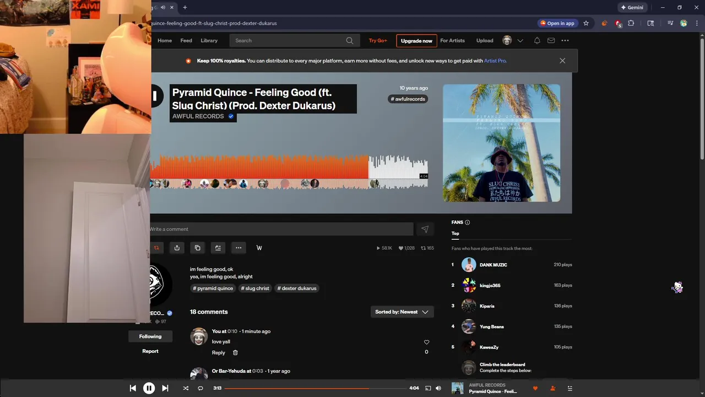
Task: Unlike the track with the orange heart
Action: tap(535, 388)
